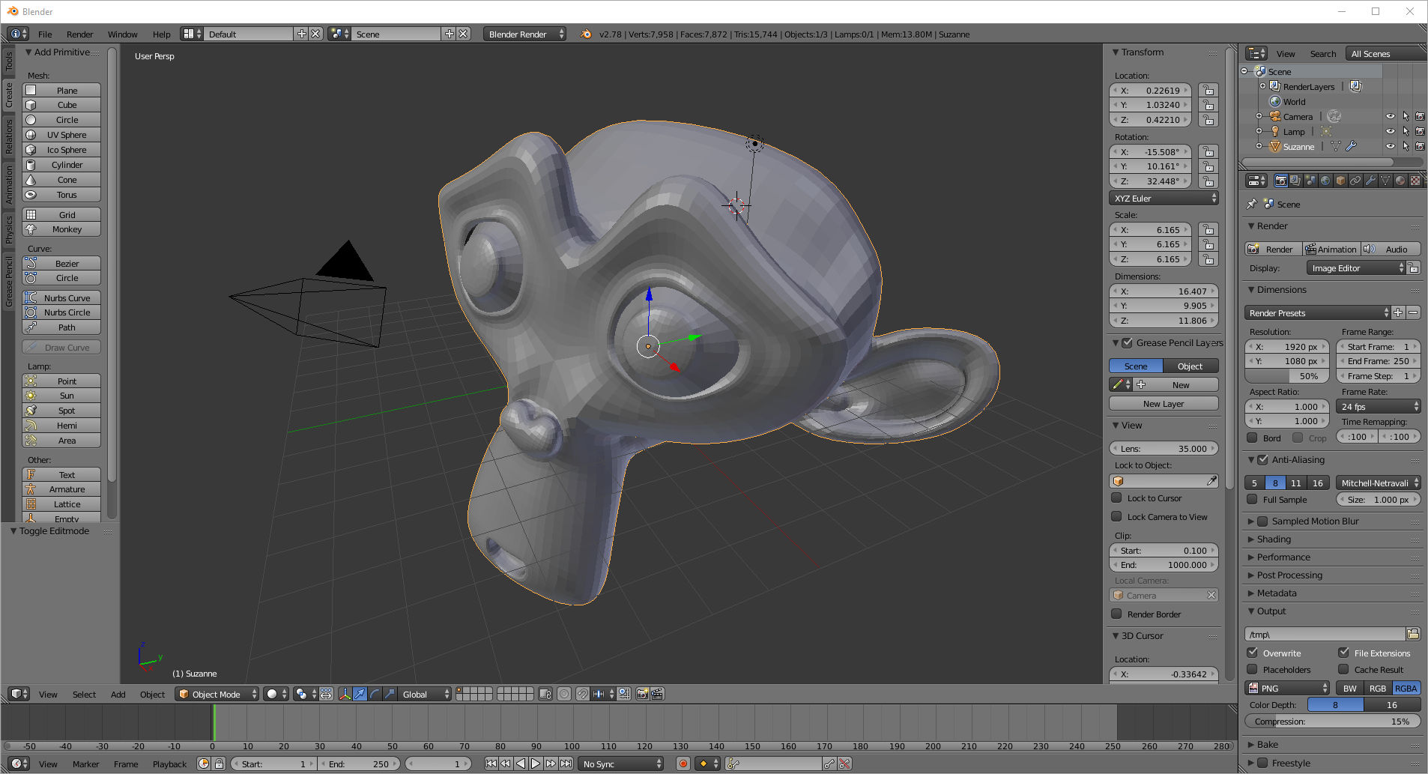The image size is (1428, 774).
Task: Toggle proportional editing icon in 3D header
Action: (565, 694)
